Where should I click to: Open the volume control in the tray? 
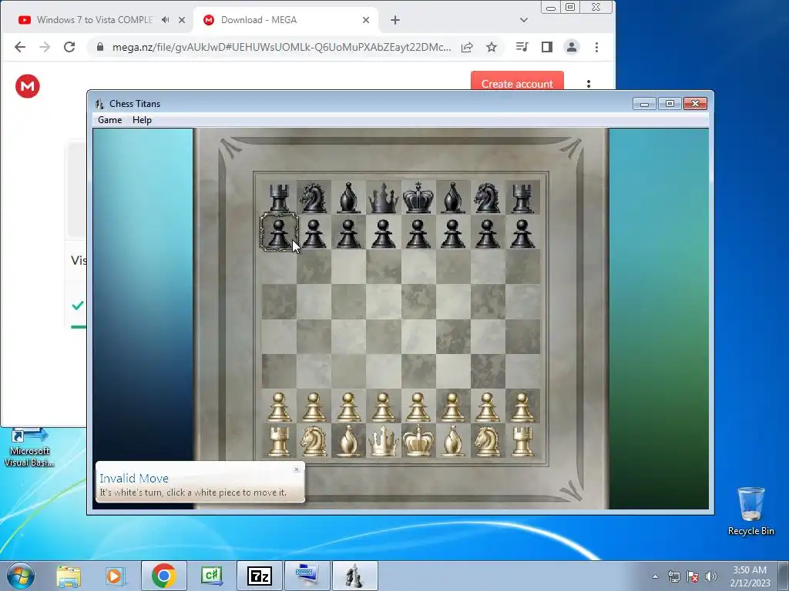[x=710, y=576]
